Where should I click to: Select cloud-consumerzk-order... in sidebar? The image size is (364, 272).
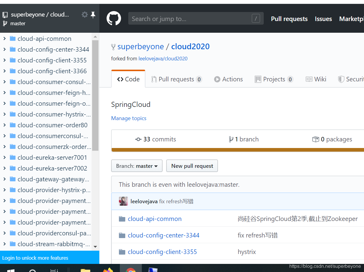click(x=54, y=147)
